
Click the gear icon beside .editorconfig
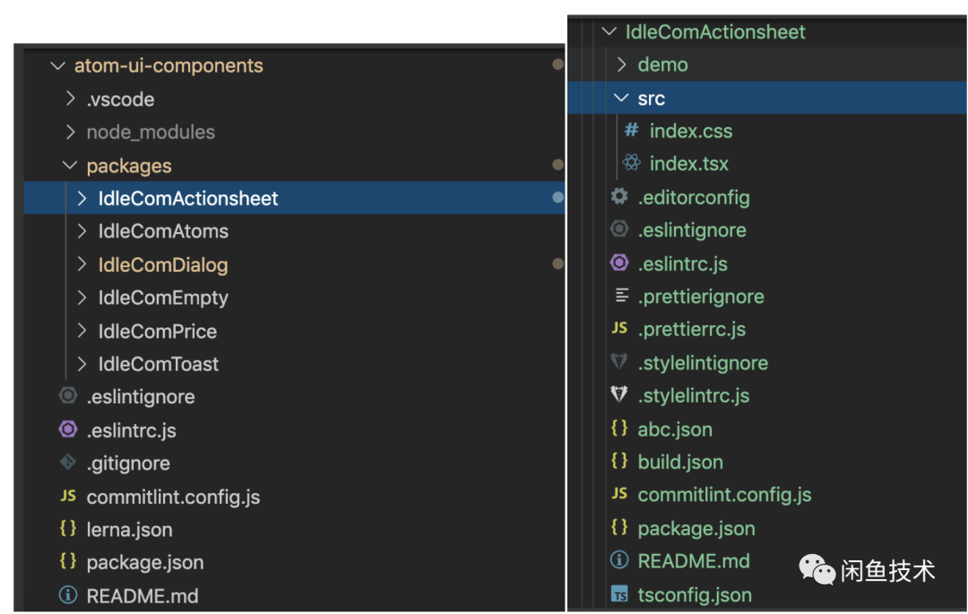click(x=618, y=197)
